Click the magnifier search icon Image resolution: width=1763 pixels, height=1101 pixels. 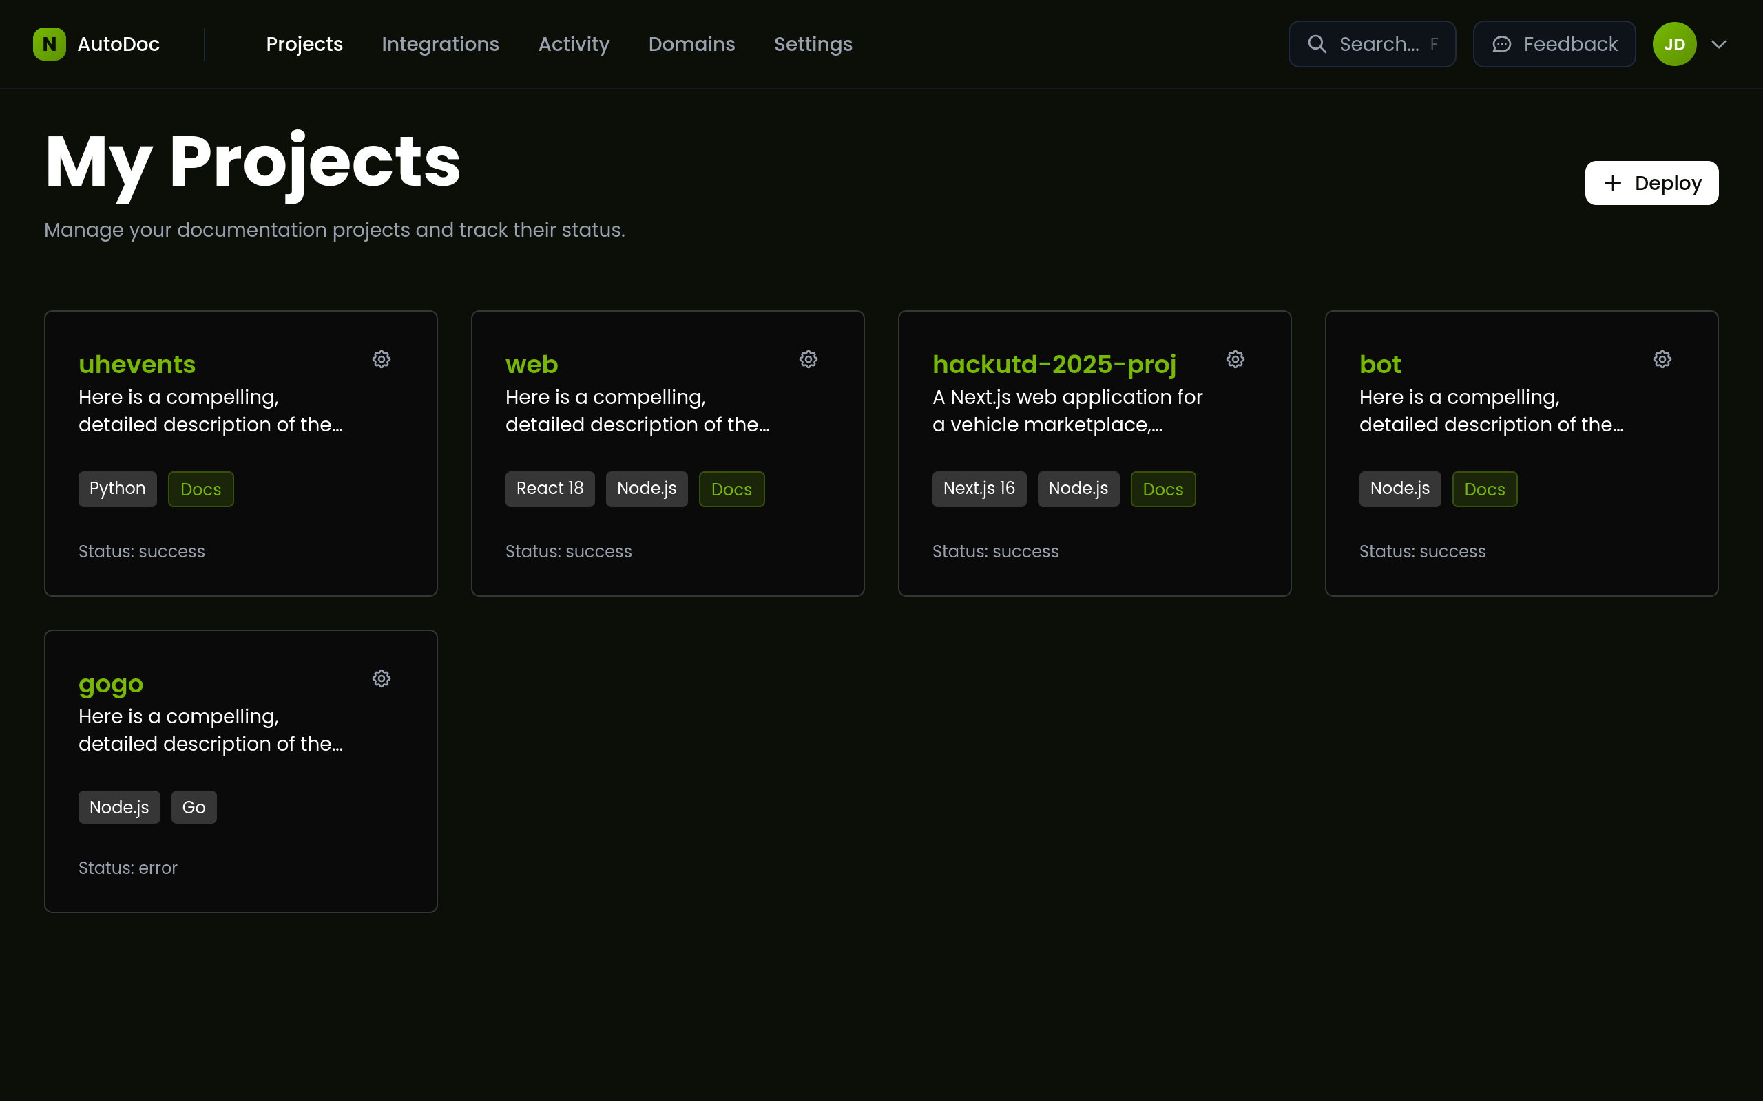[x=1317, y=45]
